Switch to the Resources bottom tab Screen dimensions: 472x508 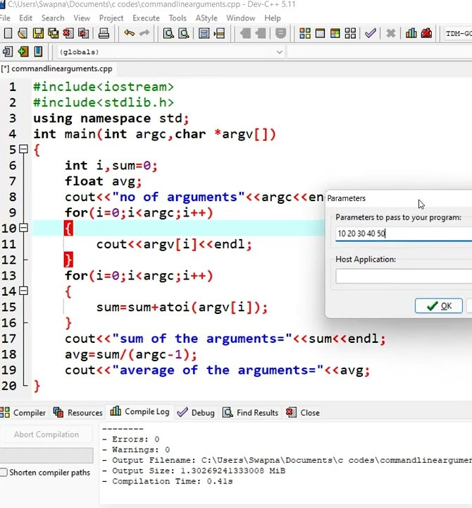pos(77,413)
